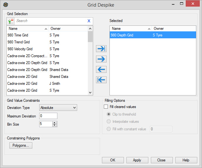
Task: Add highlighted grid with right arrow
Action: pos(101,59)
